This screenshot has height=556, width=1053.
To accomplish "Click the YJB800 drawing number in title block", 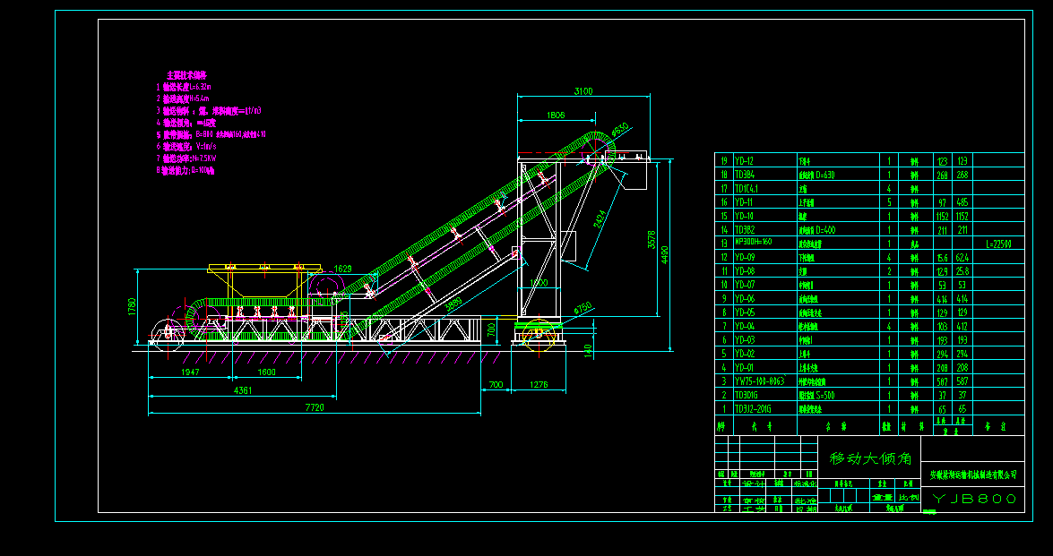I will (973, 499).
